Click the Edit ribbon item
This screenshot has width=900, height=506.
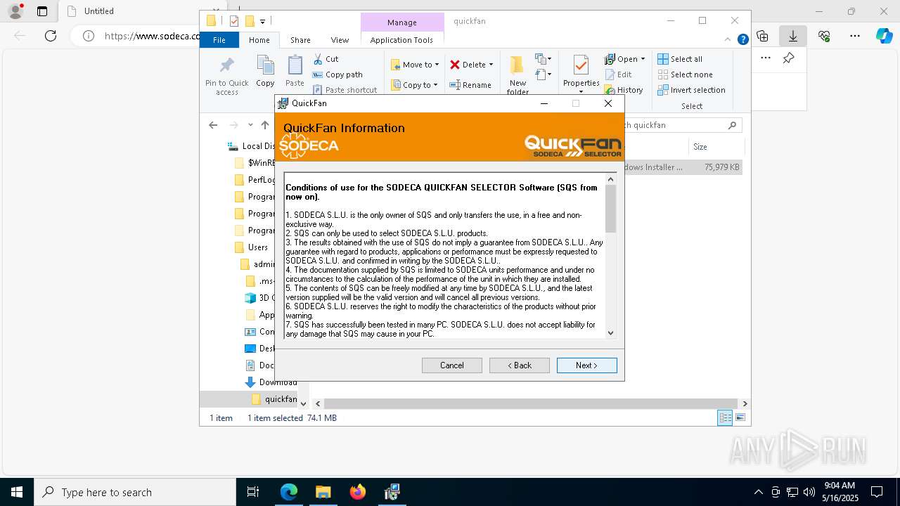pos(618,74)
